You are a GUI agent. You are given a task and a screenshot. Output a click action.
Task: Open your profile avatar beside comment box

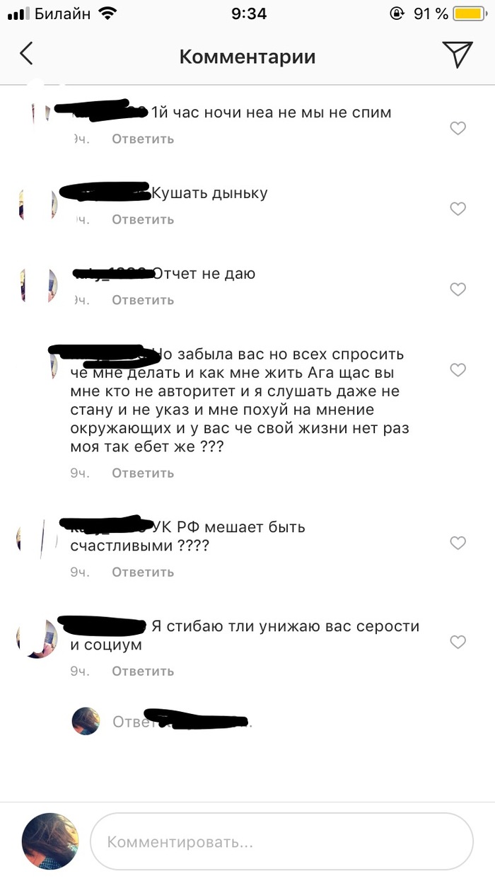50,841
